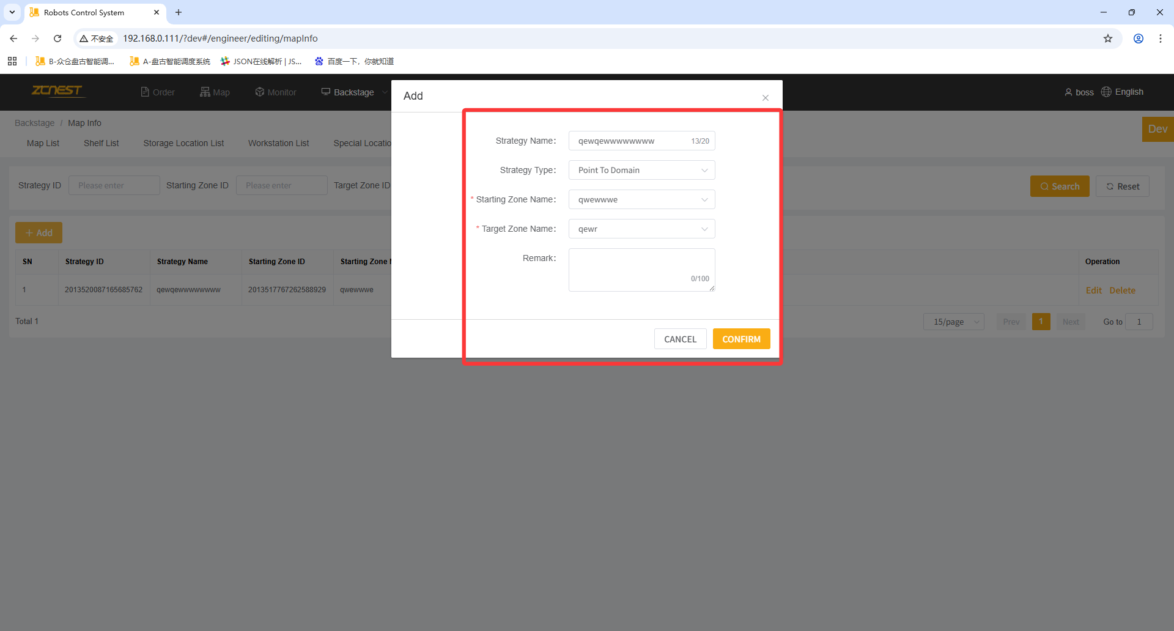
Task: Click the boss user profile icon
Action: pos(1068,92)
